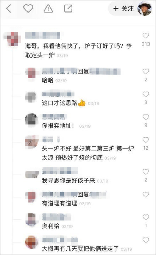Go back using the left arrow

(9, 9)
